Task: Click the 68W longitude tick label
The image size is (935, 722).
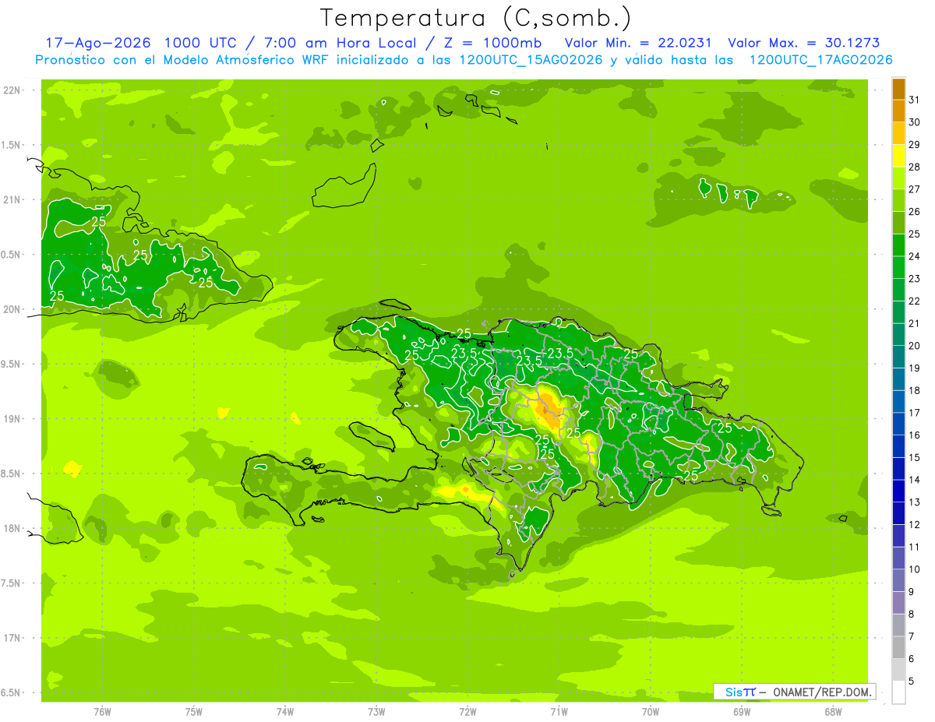Action: (832, 712)
